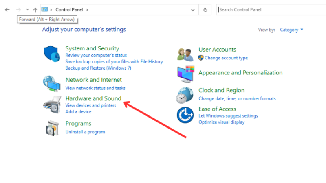This screenshot has width=326, height=183.
Task: Click the Network and Internet globe icon
Action: pos(52,84)
